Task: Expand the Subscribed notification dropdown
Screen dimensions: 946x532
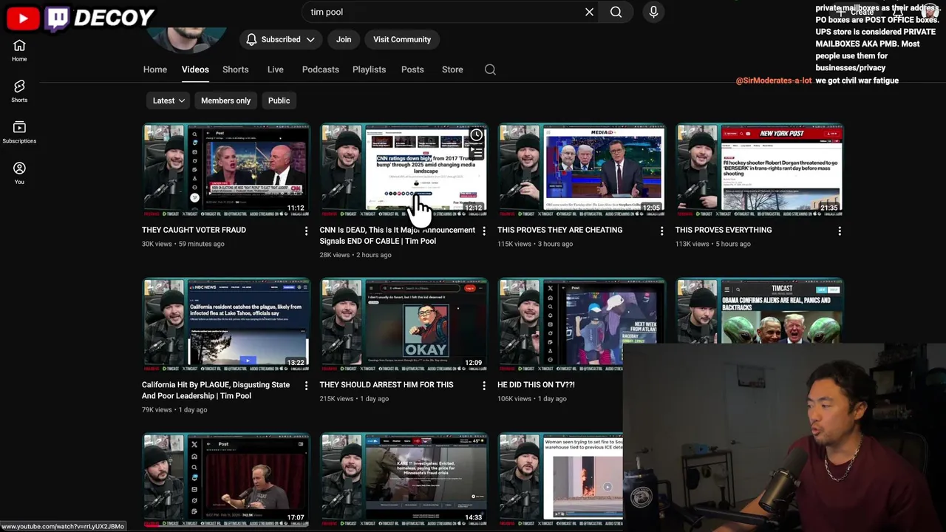Action: 281,39
